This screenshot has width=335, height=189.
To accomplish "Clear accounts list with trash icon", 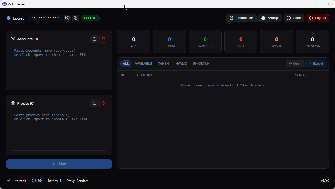I will click(103, 39).
